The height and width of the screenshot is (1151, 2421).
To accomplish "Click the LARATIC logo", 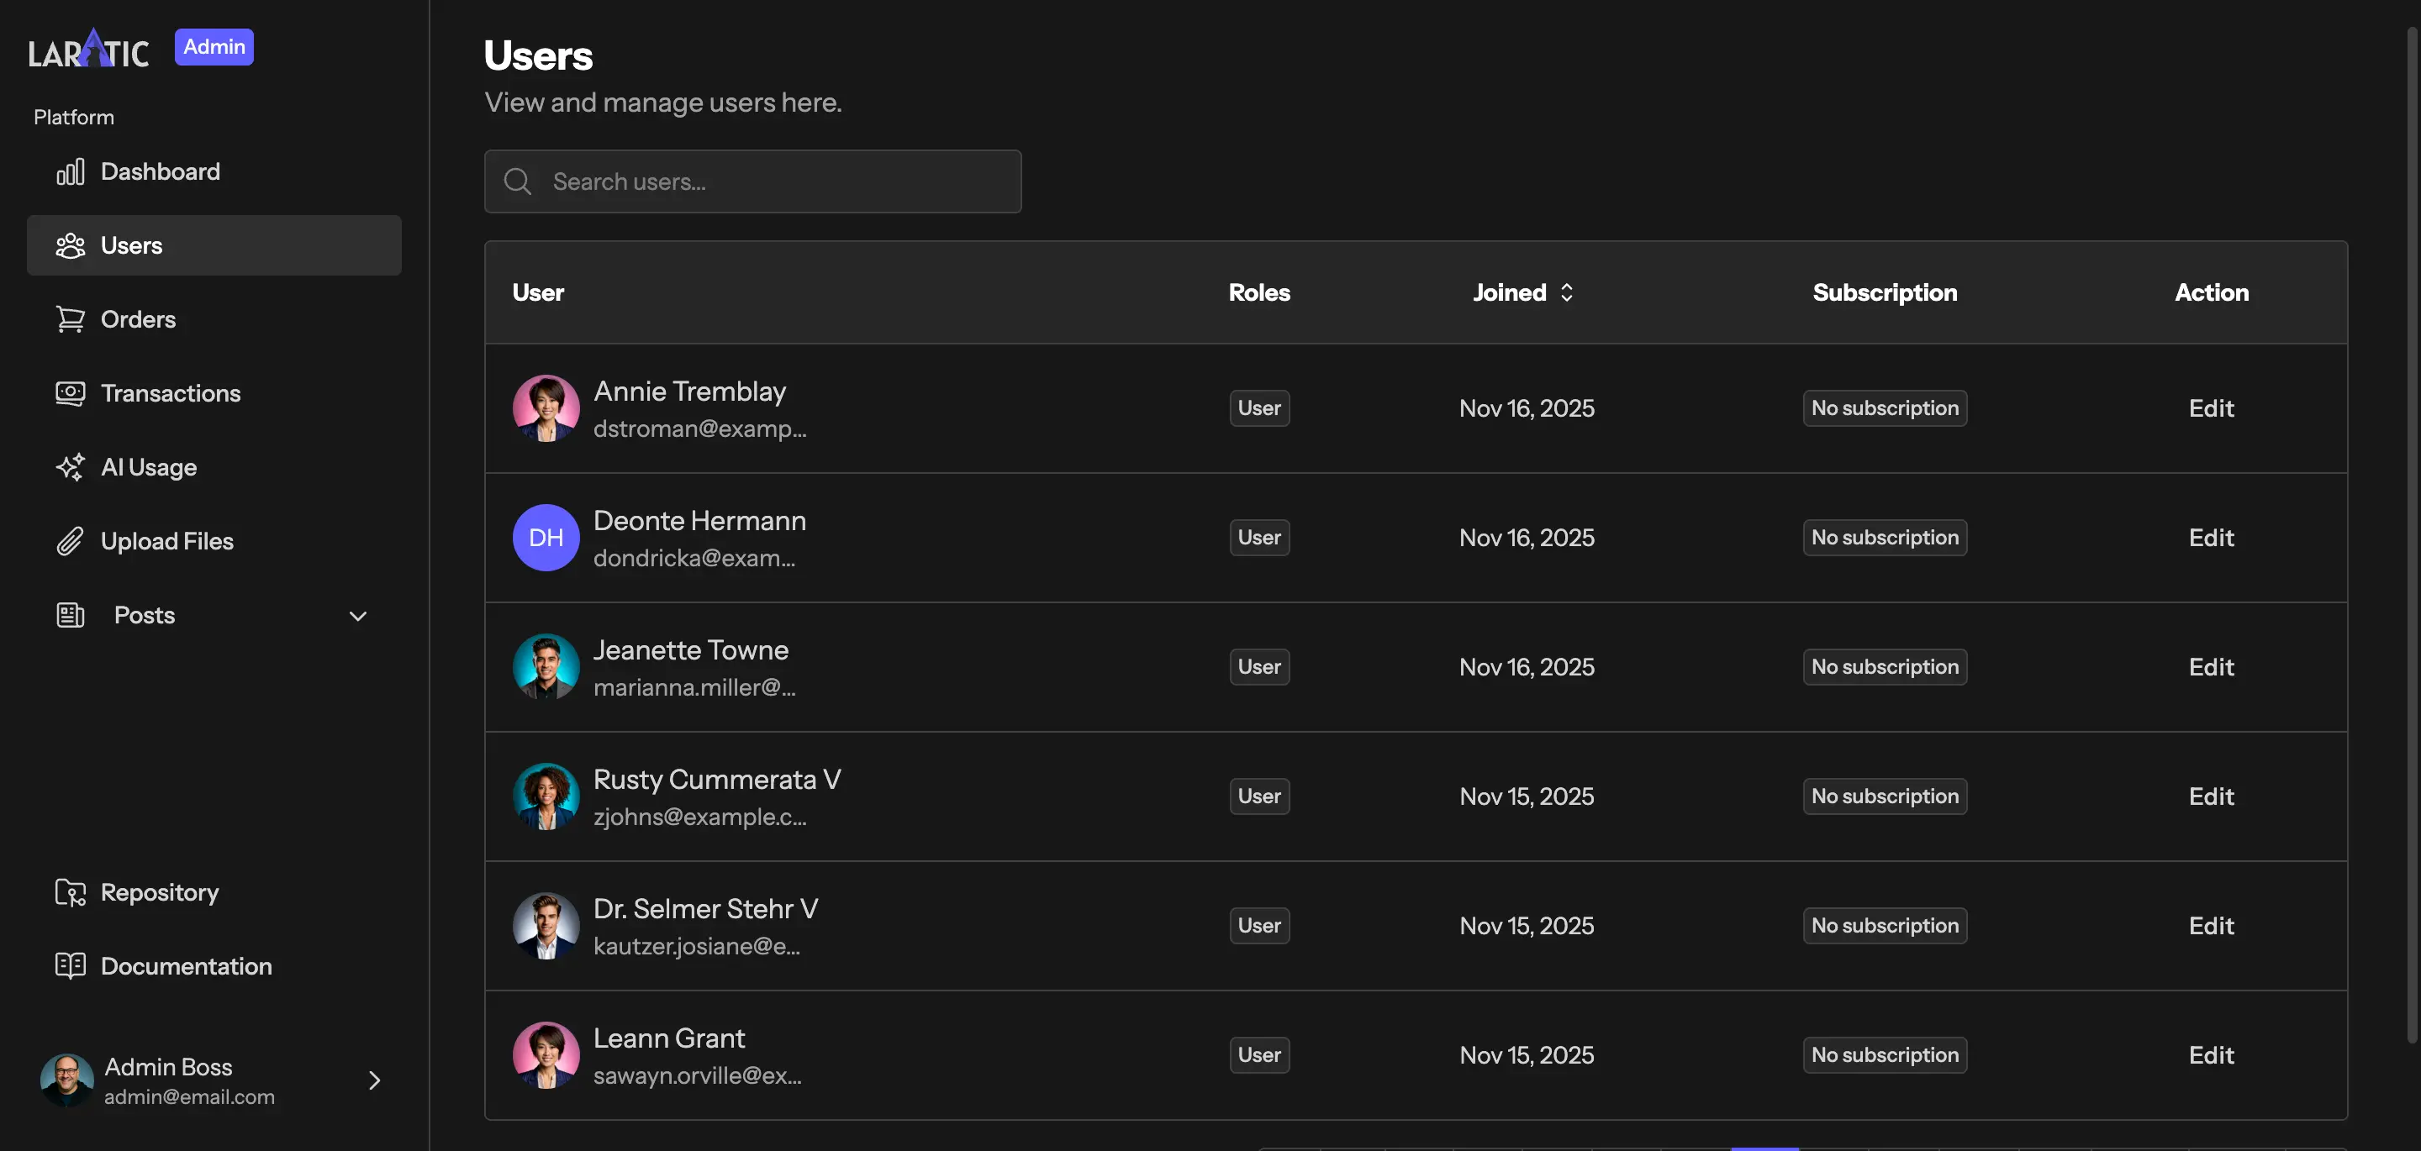I will click(x=88, y=47).
